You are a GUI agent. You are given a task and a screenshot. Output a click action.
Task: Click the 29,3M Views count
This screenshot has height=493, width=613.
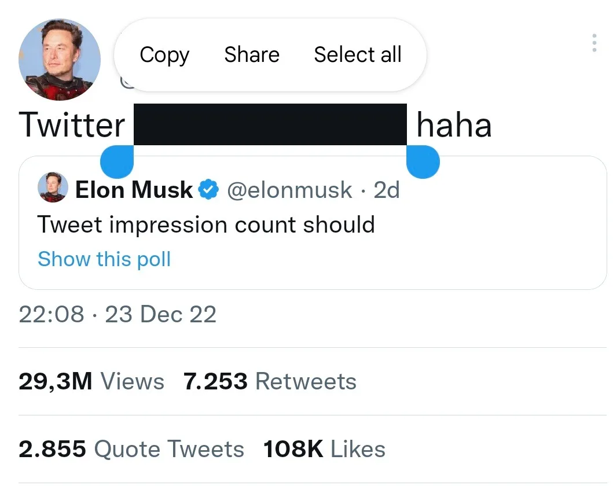tap(91, 381)
